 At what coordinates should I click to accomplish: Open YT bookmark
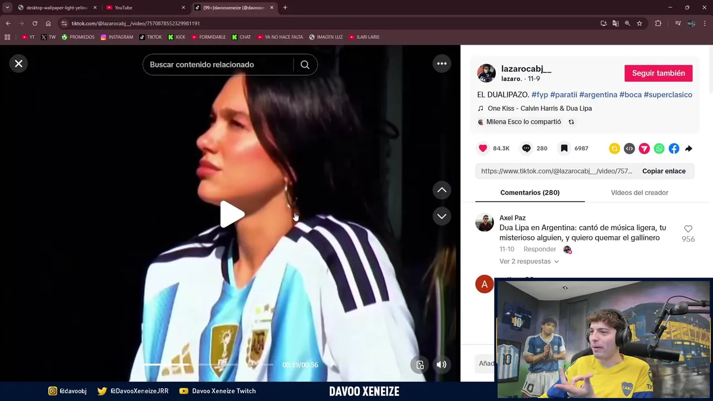tap(28, 37)
